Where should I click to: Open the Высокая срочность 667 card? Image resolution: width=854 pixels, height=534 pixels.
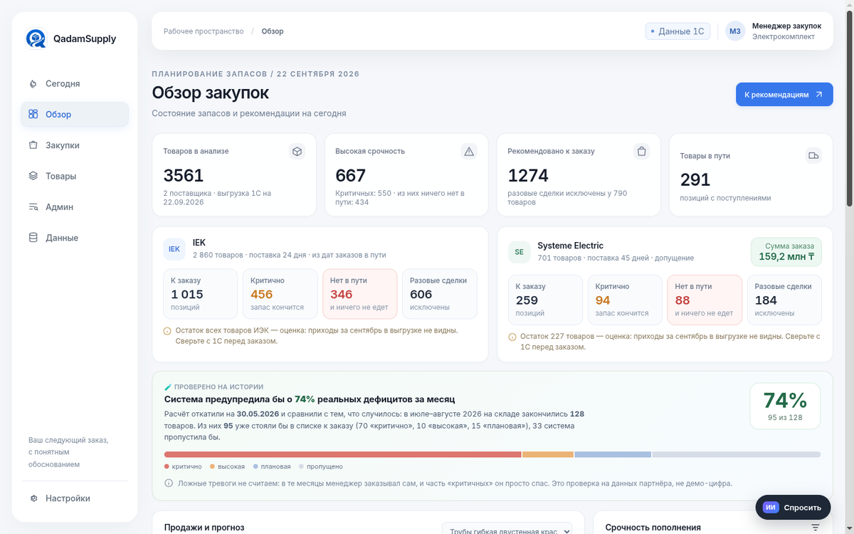point(406,174)
